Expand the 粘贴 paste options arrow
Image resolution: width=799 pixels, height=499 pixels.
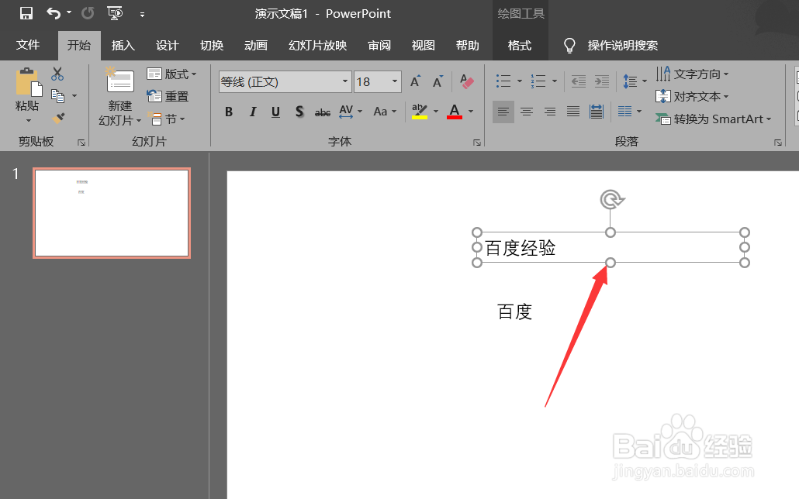[29, 120]
